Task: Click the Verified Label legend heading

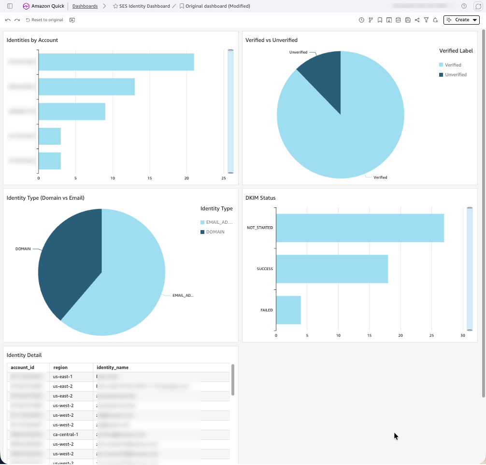Action: pyautogui.click(x=456, y=51)
